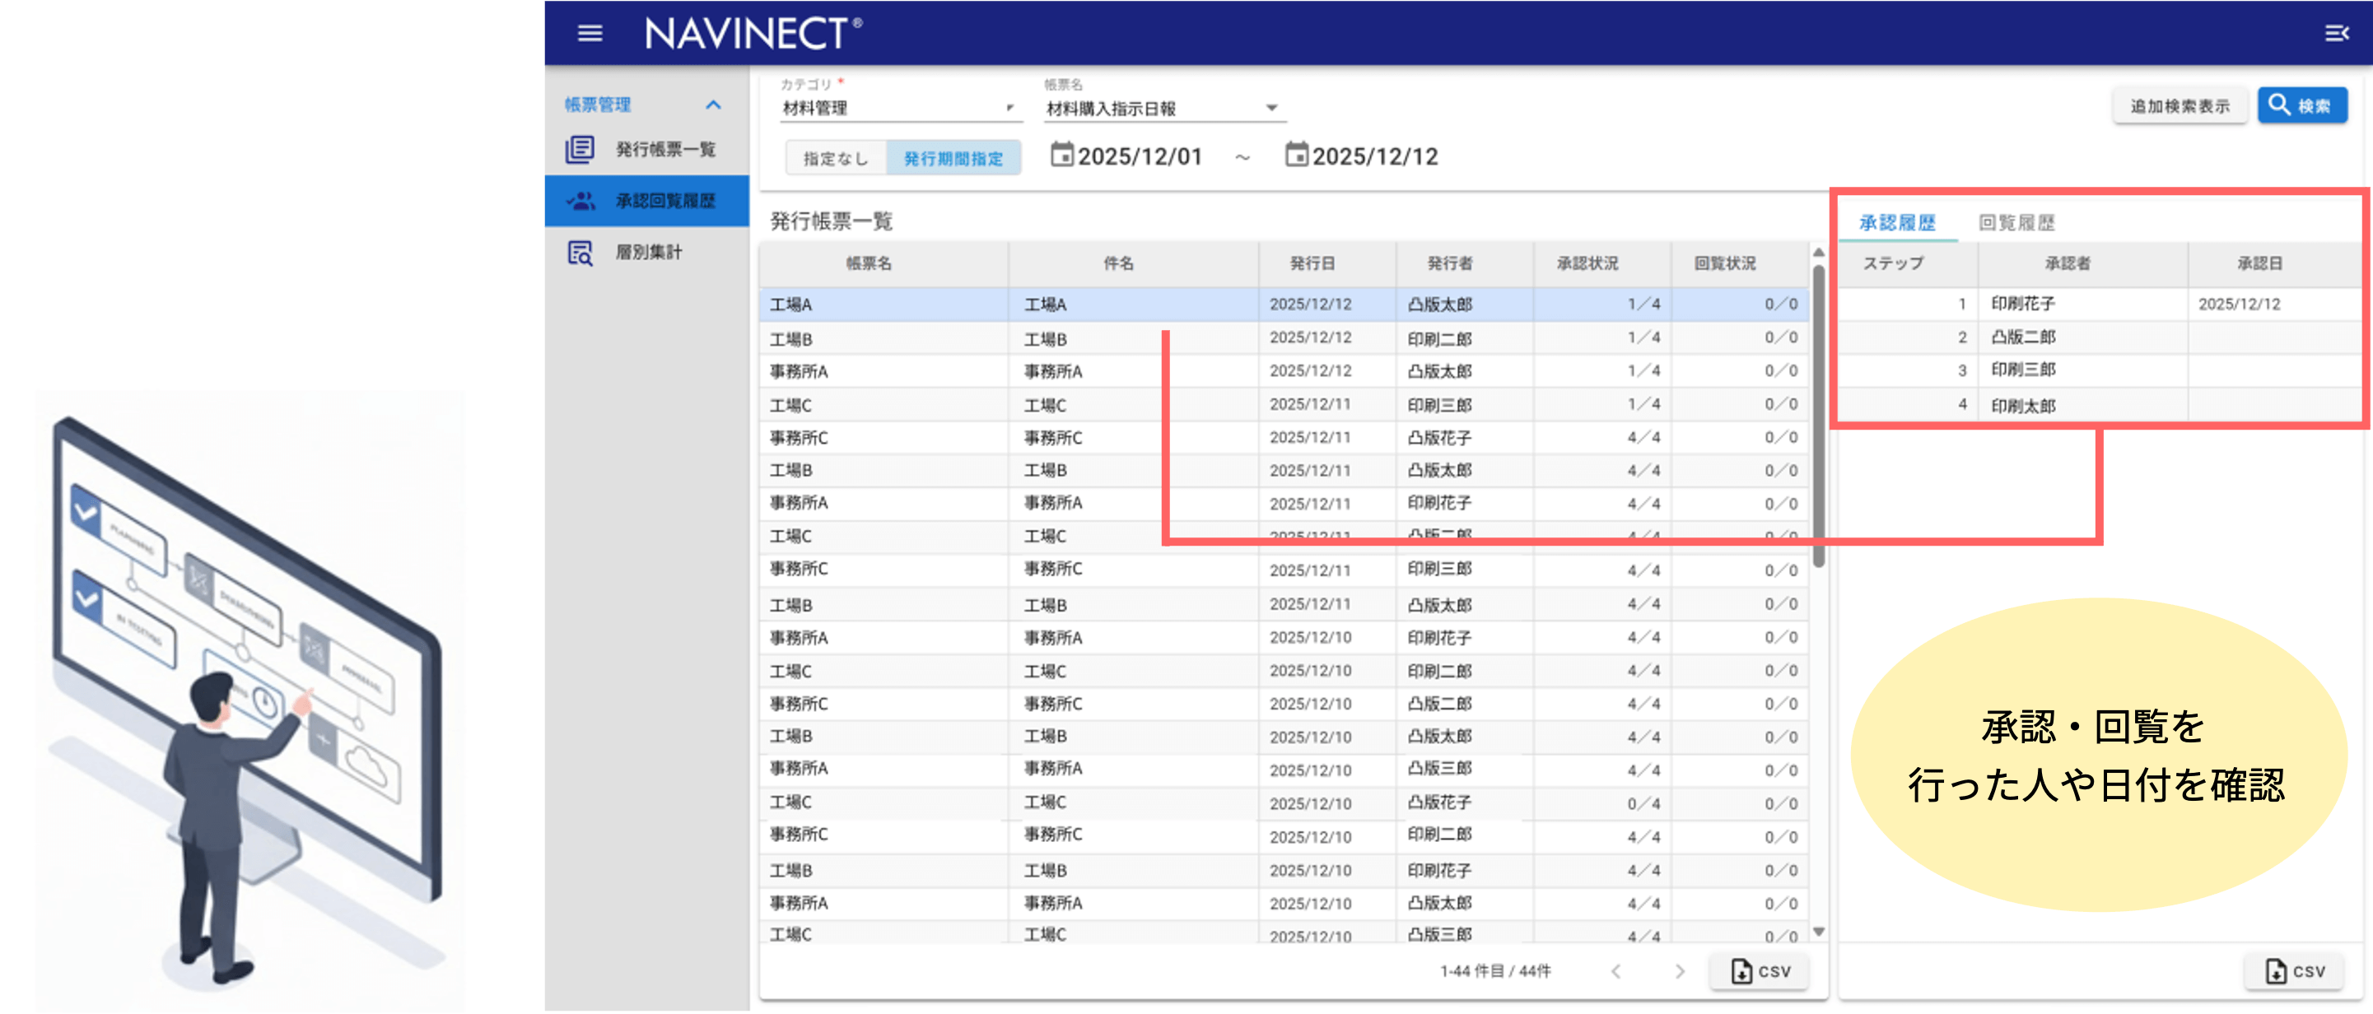Collapse the 帳票管理 sidebar section
This screenshot has height=1014, width=2373.
click(x=712, y=105)
